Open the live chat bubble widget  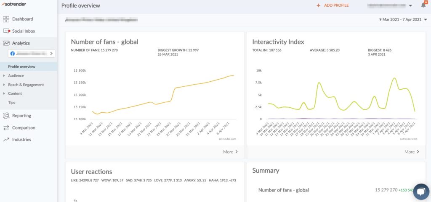click(x=420, y=192)
